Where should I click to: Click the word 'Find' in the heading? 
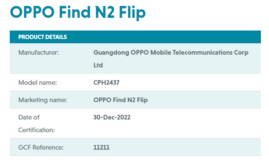[75, 12]
